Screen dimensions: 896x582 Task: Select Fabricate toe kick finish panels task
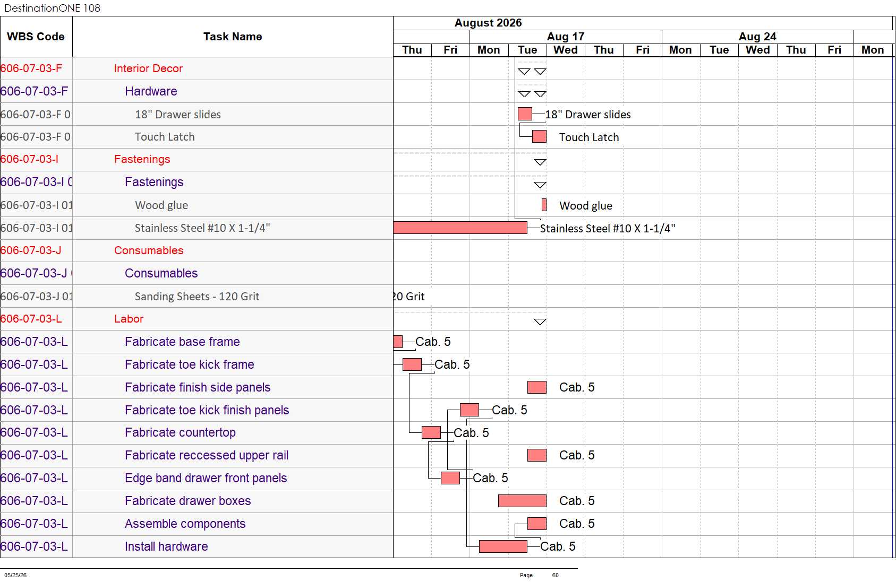click(207, 410)
